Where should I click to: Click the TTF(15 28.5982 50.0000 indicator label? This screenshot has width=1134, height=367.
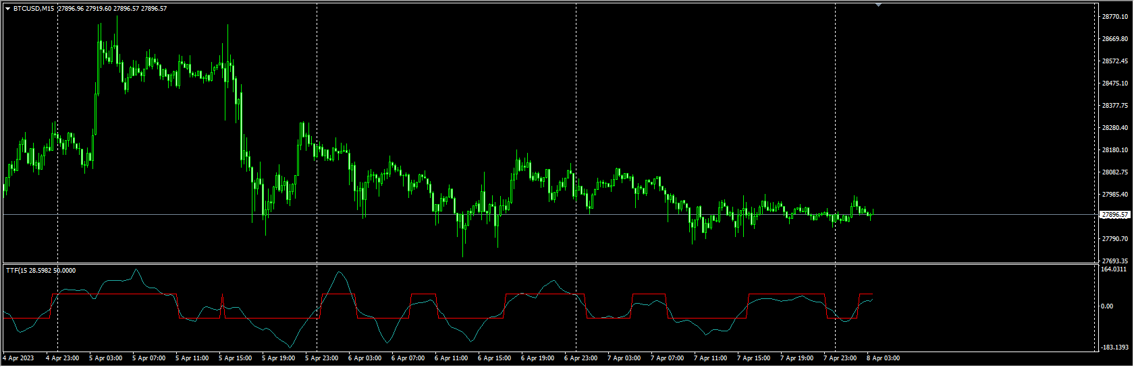40,271
